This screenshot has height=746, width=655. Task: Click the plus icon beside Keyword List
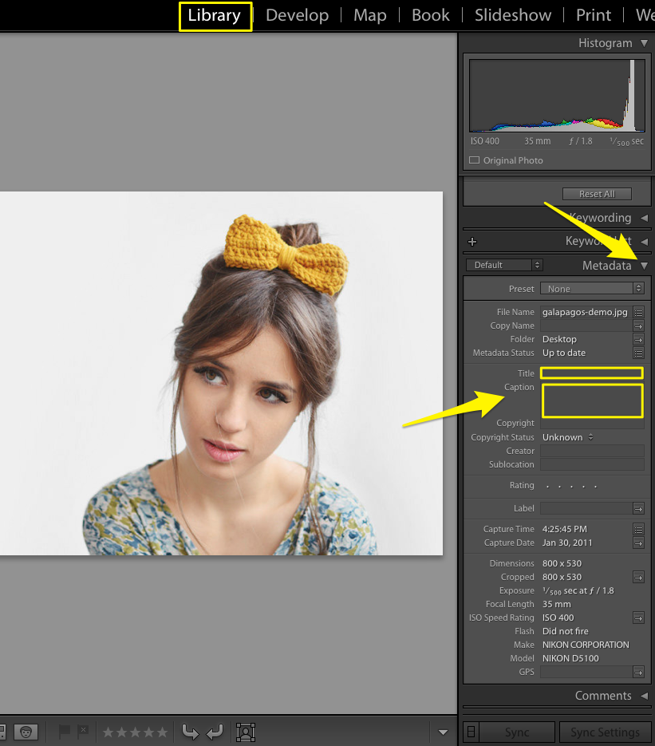[x=472, y=242]
